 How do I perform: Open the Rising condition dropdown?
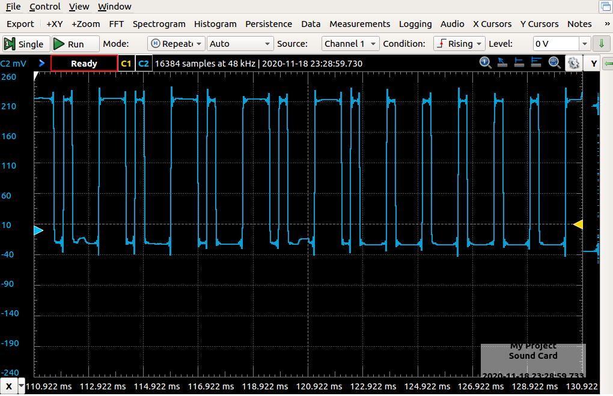pyautogui.click(x=459, y=44)
